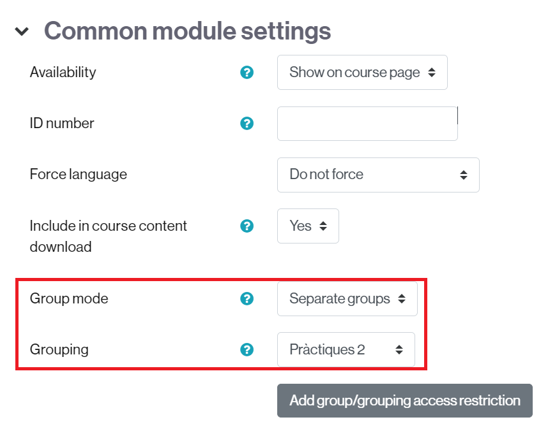Screen dimensions: 541x429
Task: Click the Force language label
Action: [79, 174]
